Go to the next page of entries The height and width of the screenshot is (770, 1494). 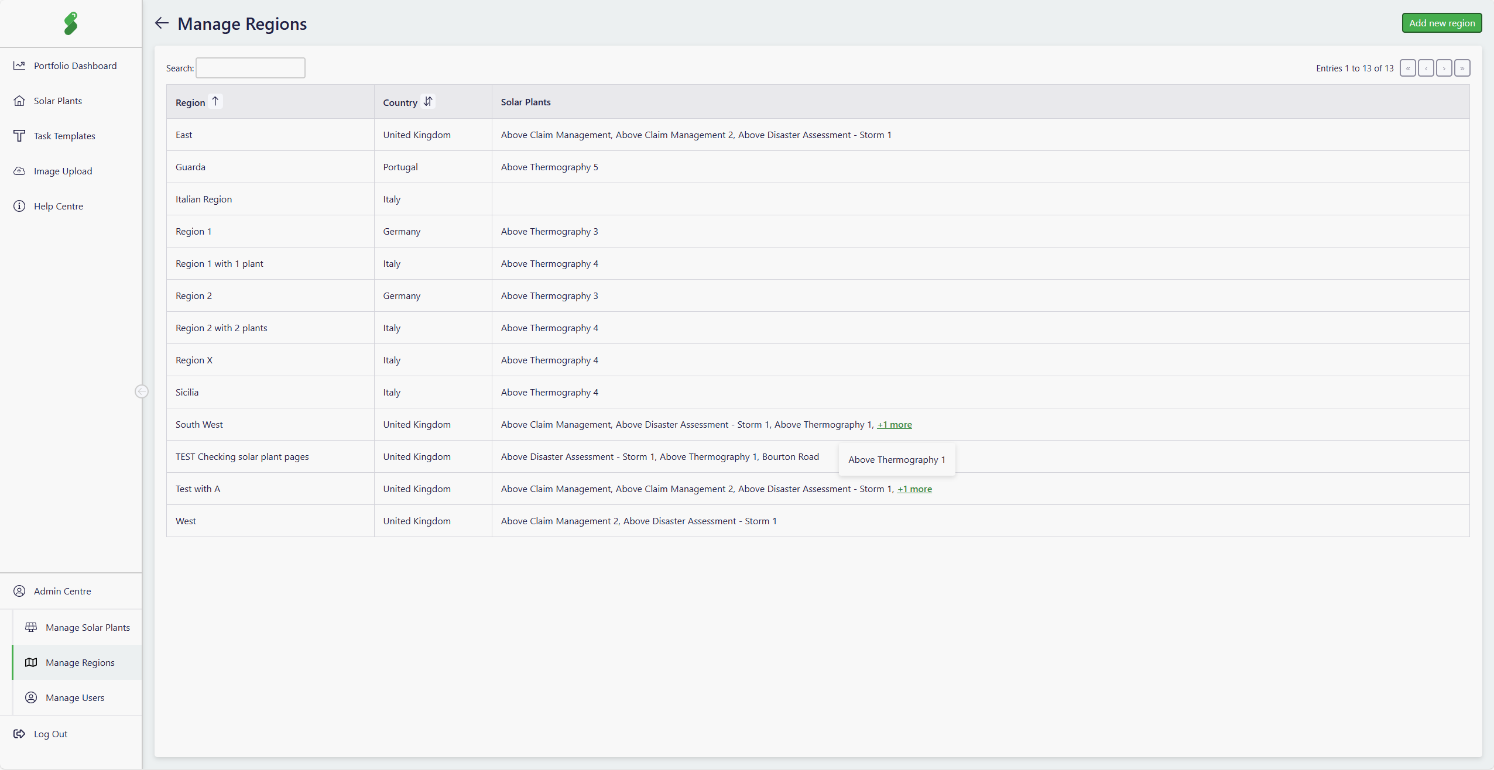(x=1444, y=68)
